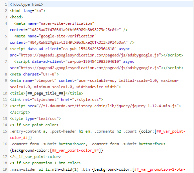Click line number 6 in the gutter

6,49
